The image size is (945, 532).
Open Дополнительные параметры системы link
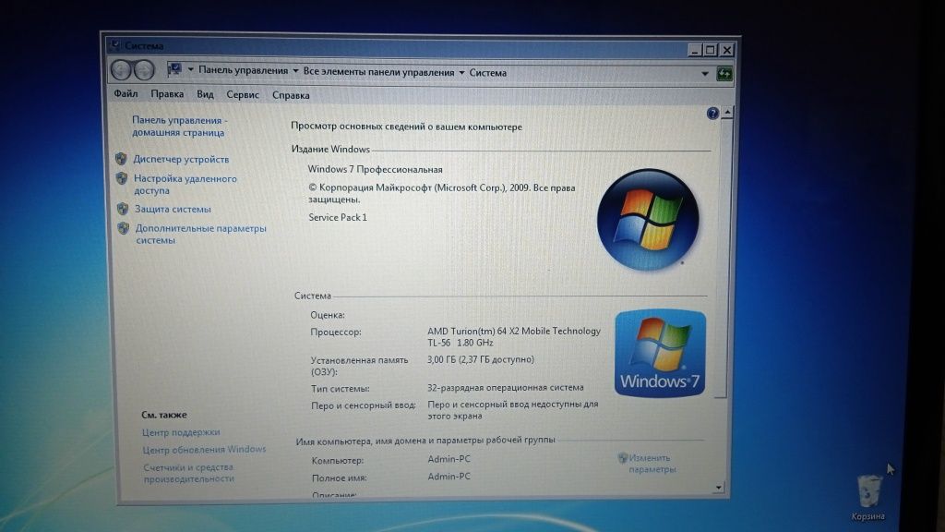coord(200,234)
